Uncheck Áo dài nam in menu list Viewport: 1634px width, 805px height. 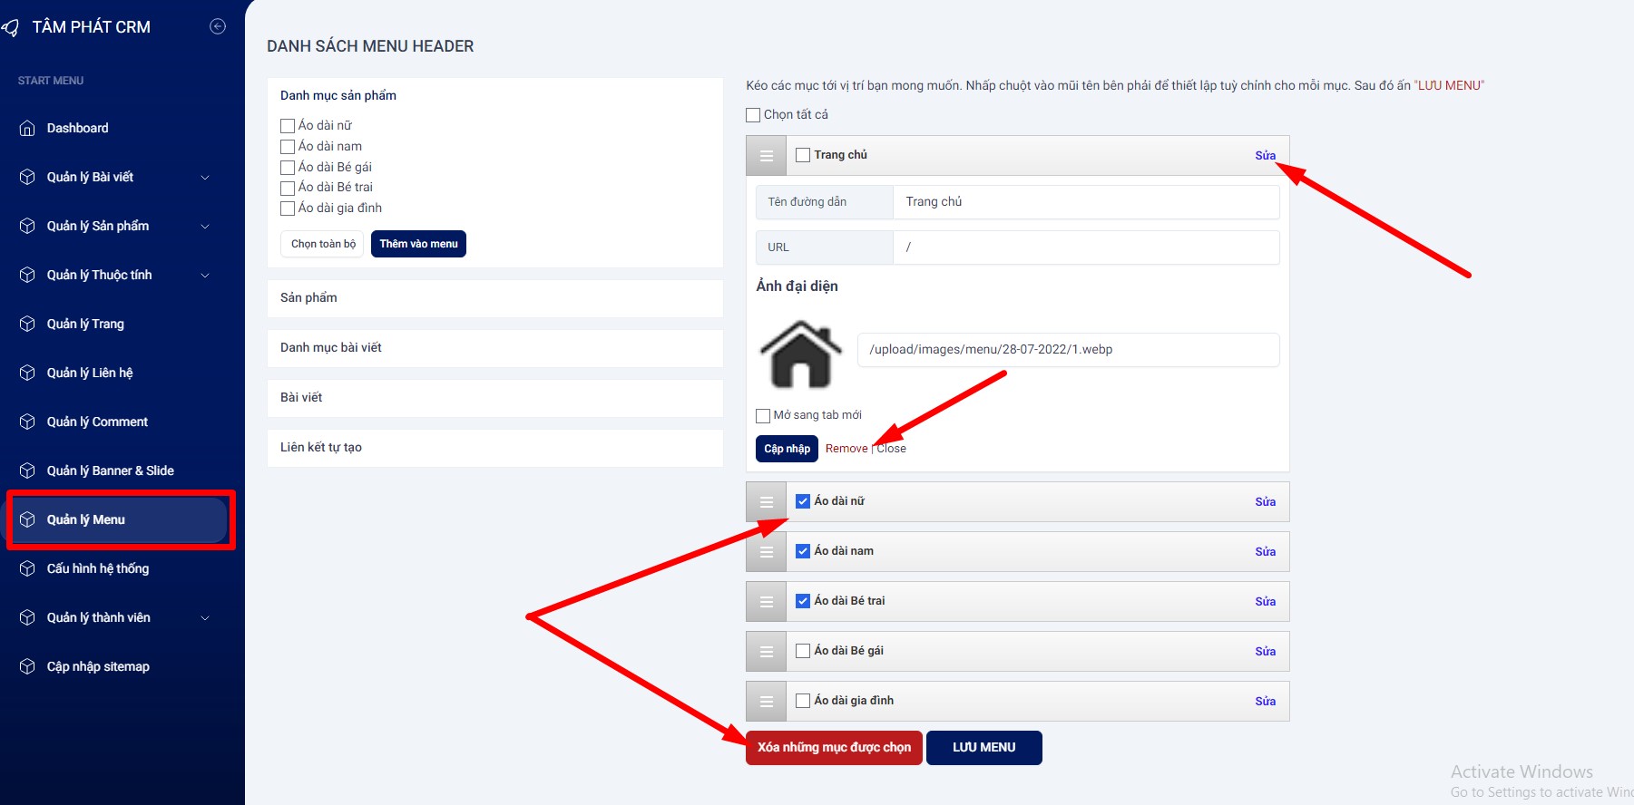click(x=803, y=551)
